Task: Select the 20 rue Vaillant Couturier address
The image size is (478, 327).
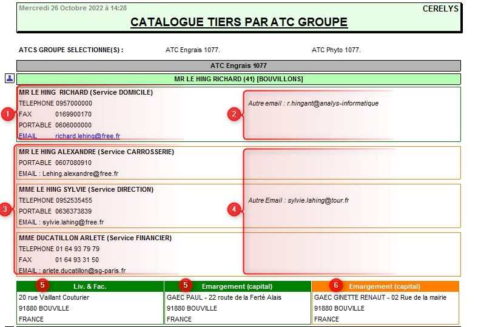Action: (x=54, y=297)
